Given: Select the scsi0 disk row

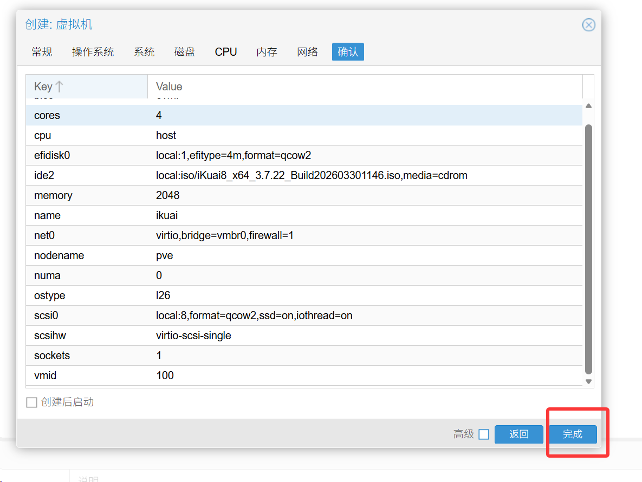Looking at the screenshot, I should point(303,315).
